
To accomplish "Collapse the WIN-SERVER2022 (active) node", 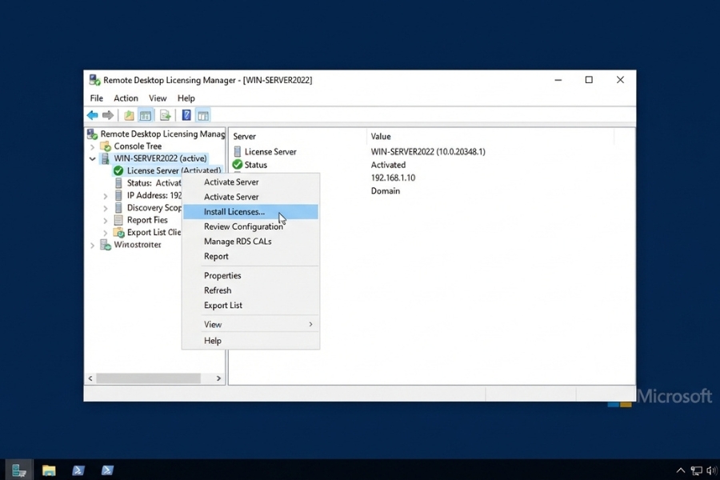I will [92, 159].
